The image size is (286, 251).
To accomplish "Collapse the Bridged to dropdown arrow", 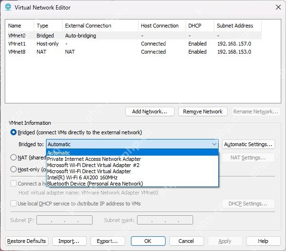I will pyautogui.click(x=214, y=144).
